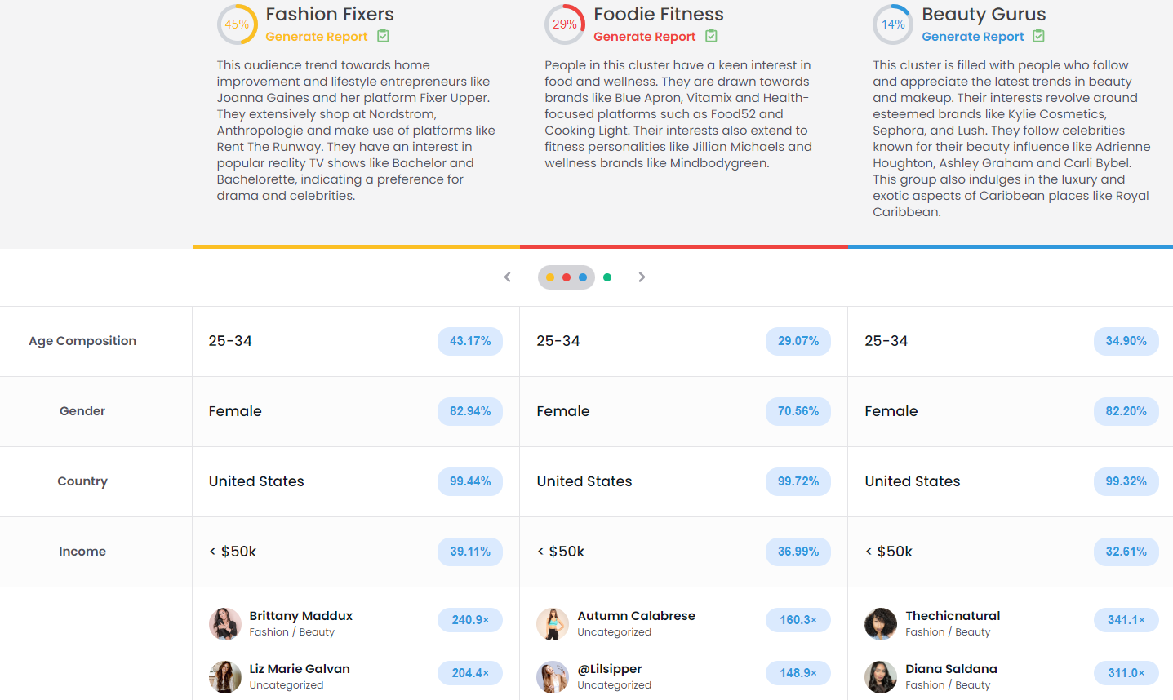Click the 70.56% female badge

(798, 411)
